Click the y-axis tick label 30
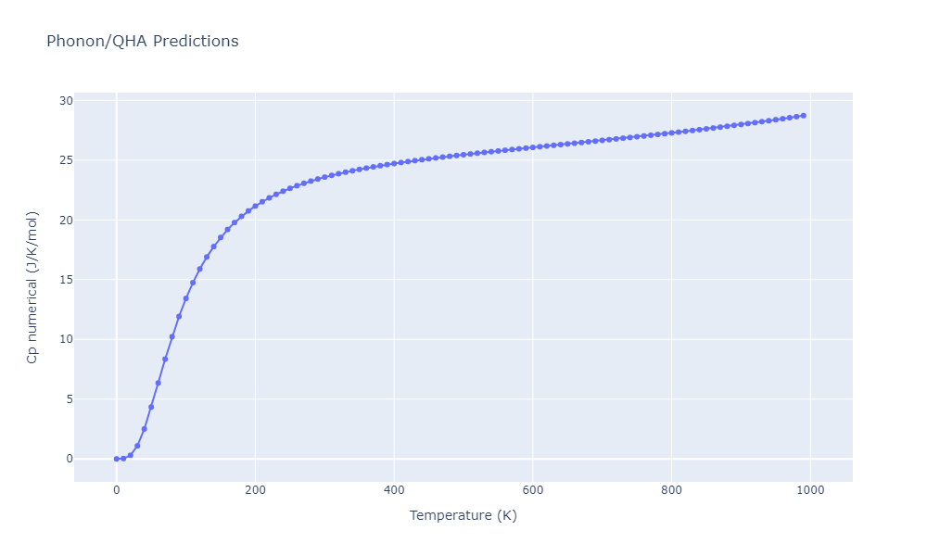This screenshot has height=556, width=927. 66,101
